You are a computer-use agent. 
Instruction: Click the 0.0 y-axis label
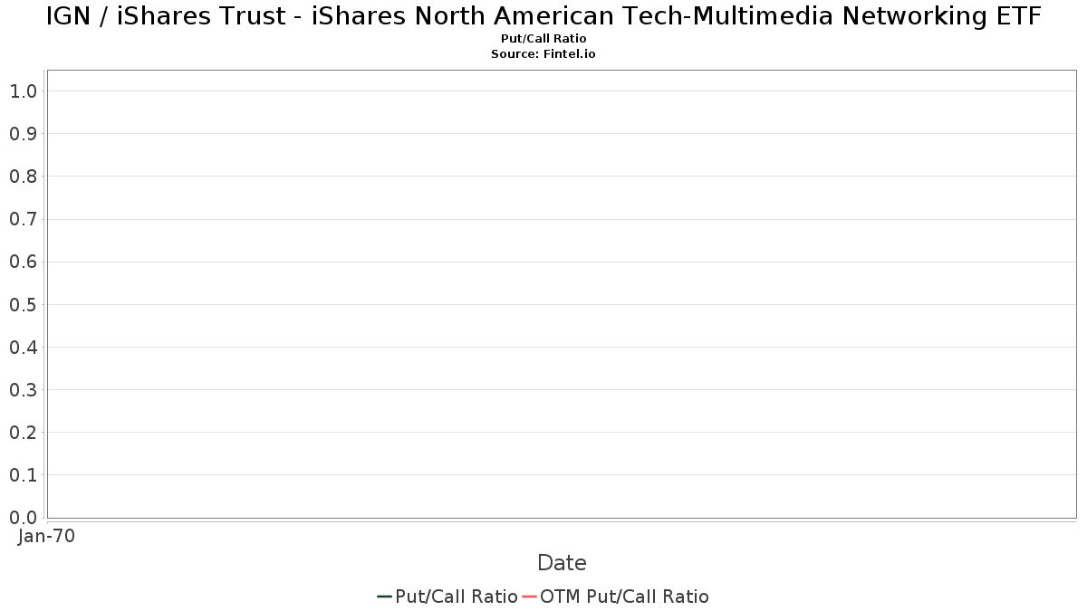[23, 518]
